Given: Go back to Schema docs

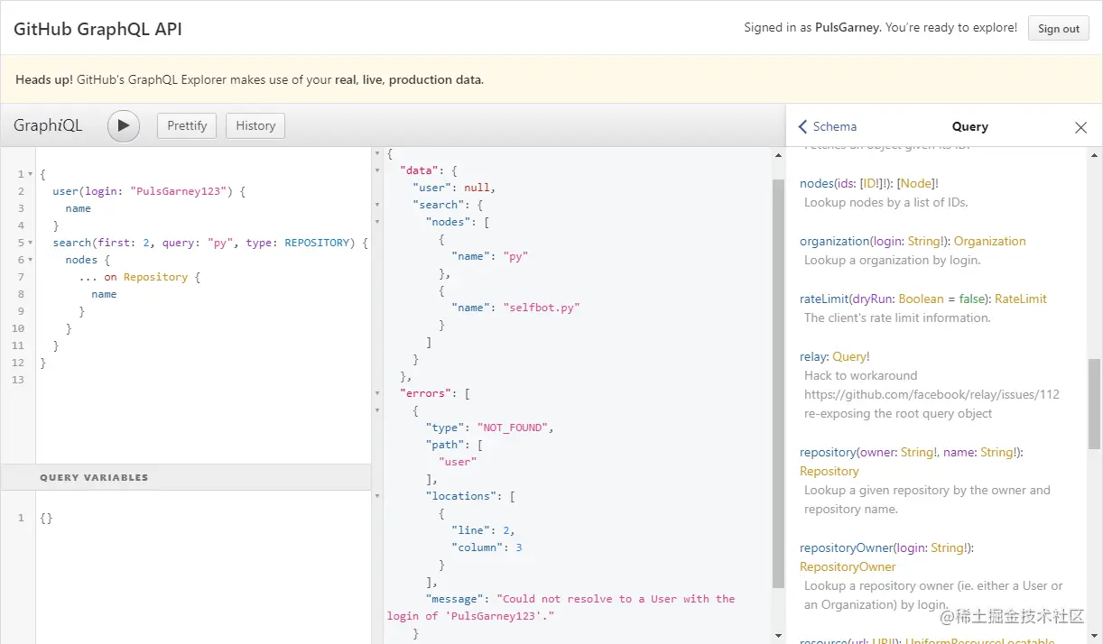Looking at the screenshot, I should tap(827, 127).
